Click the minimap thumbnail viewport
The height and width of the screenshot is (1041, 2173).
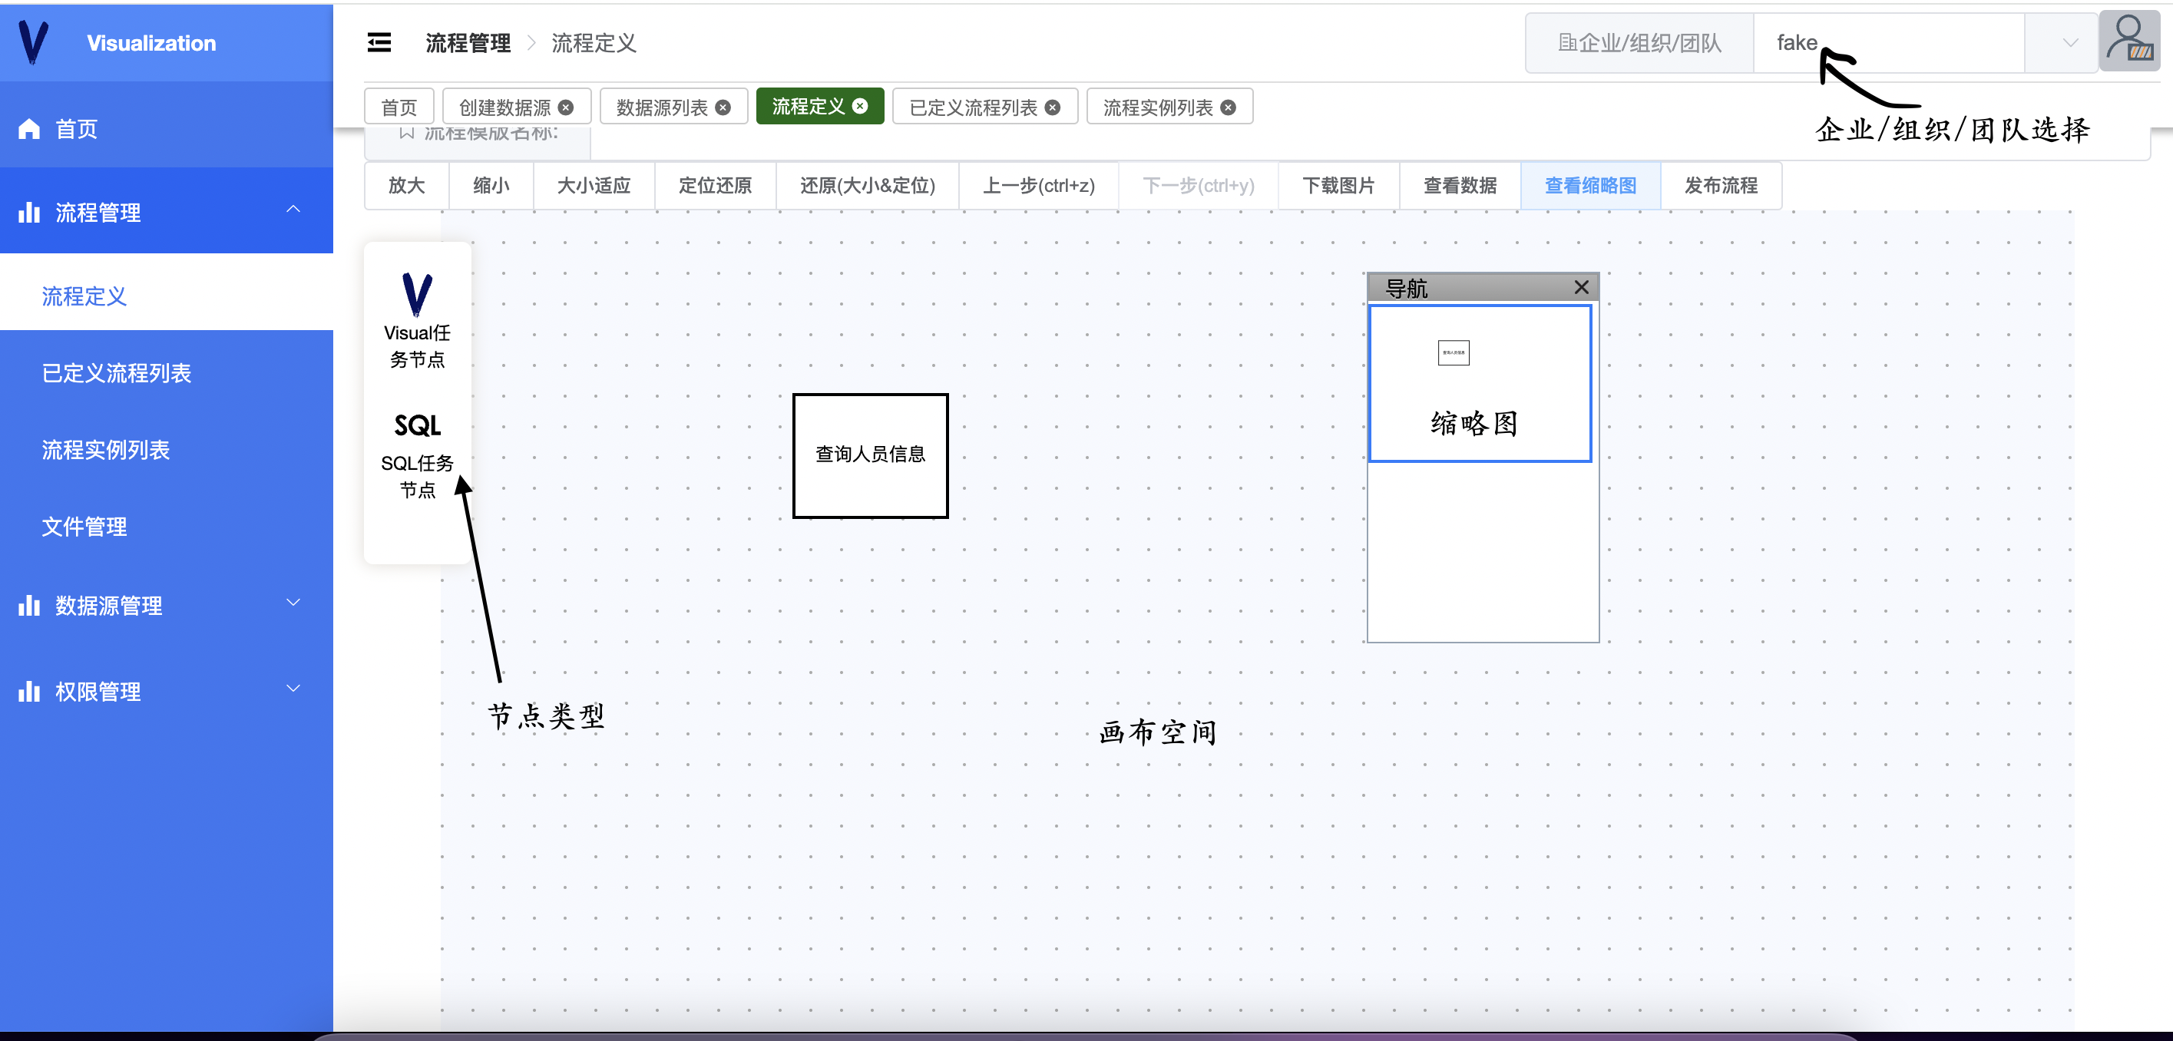(1480, 384)
